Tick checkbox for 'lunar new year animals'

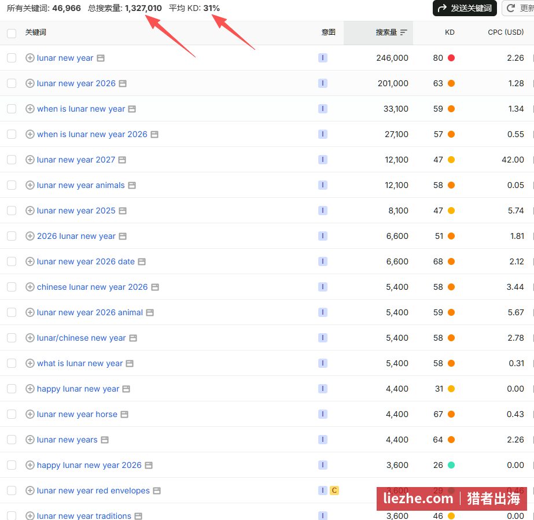coord(12,185)
